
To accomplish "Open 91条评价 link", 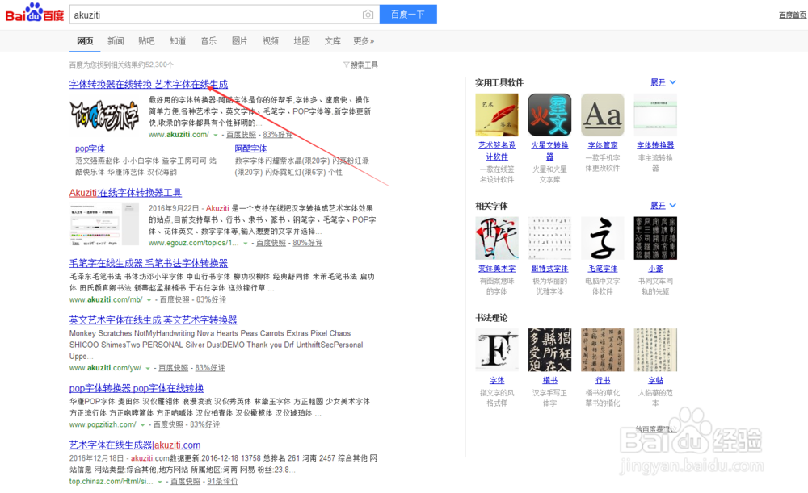I will pyautogui.click(x=222, y=481).
